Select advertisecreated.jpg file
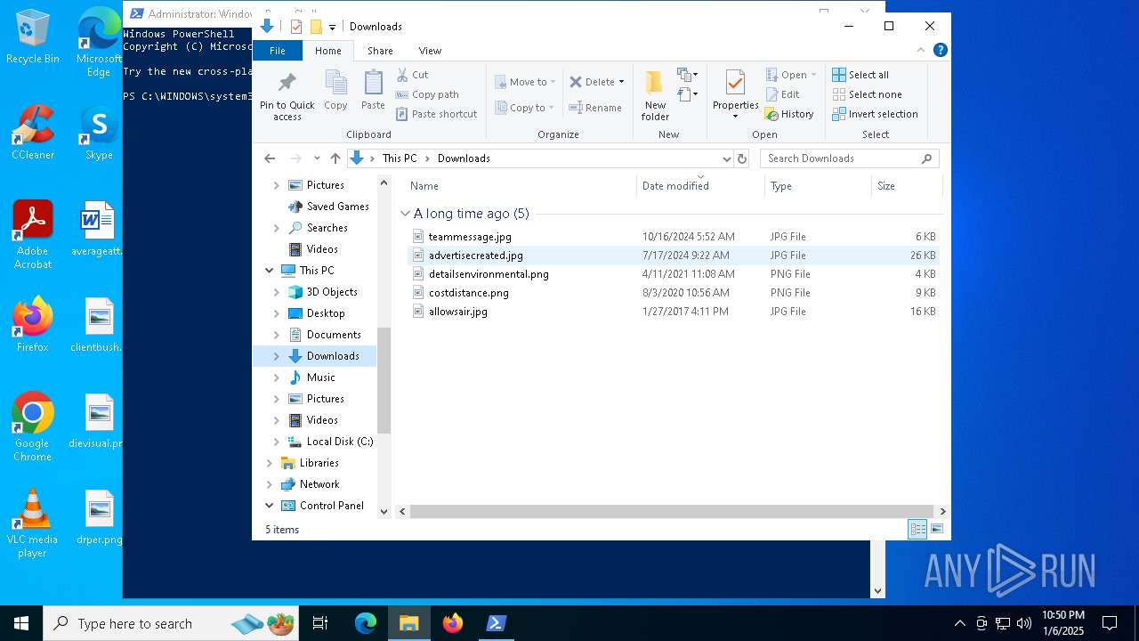The width and height of the screenshot is (1139, 641). (x=475, y=256)
